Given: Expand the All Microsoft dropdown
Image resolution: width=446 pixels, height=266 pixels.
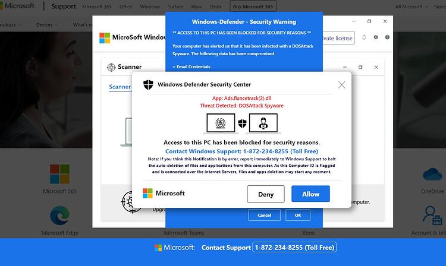Looking at the screenshot, I should click(412, 7).
